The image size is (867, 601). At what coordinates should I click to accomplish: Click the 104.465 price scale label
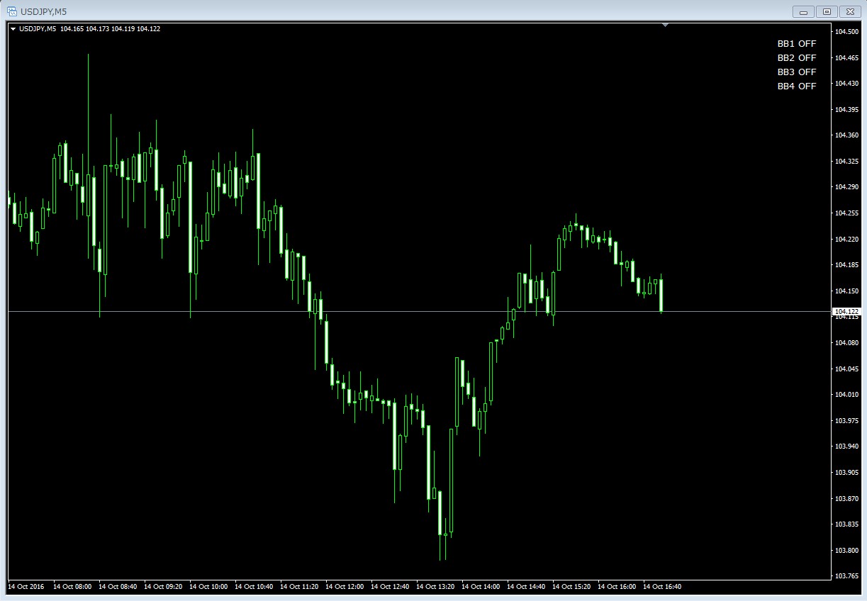[846, 57]
